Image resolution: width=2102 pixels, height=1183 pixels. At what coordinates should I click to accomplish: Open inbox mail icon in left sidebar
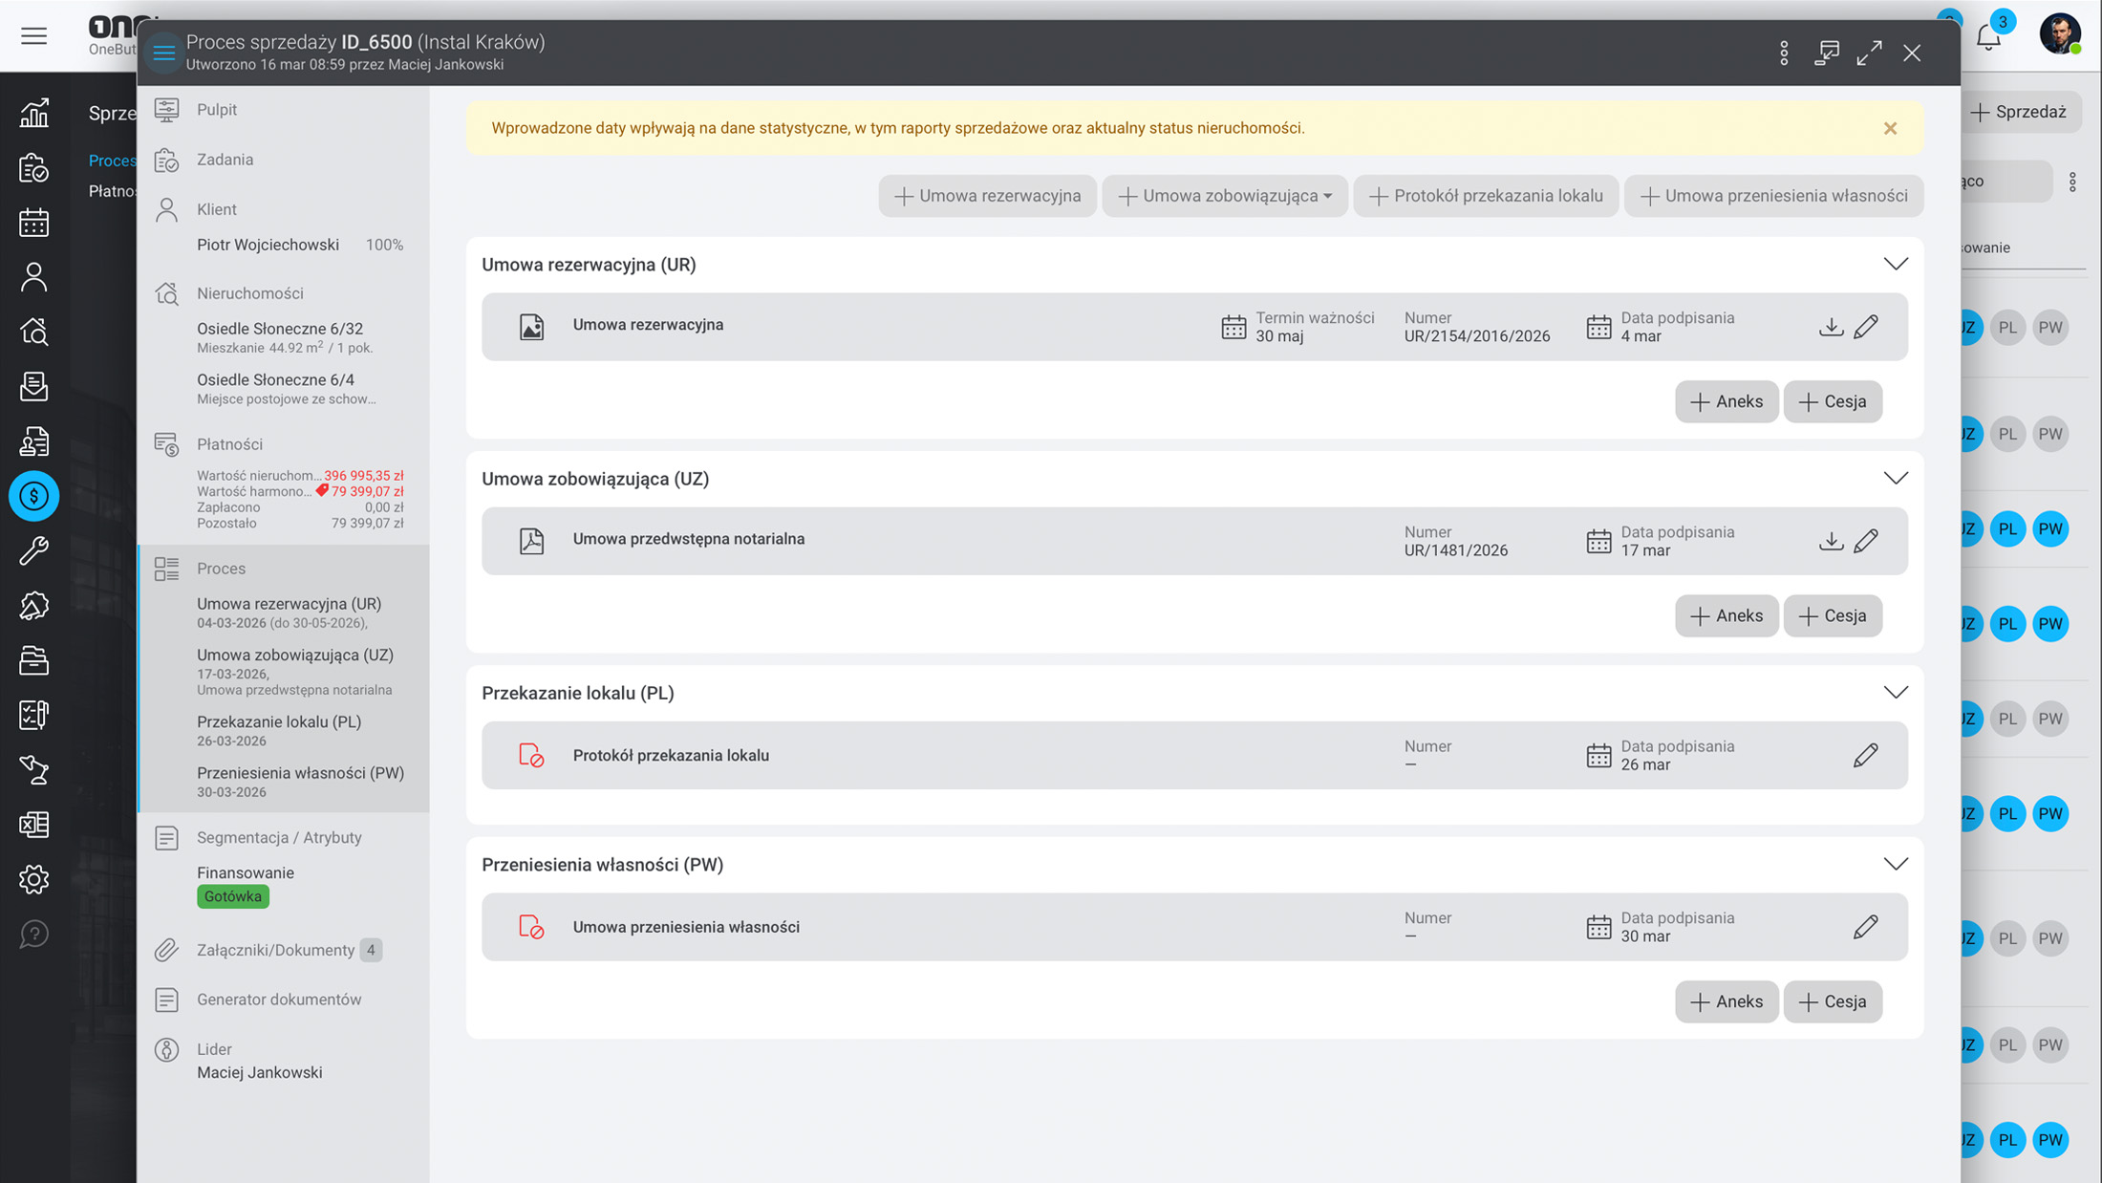(x=34, y=386)
